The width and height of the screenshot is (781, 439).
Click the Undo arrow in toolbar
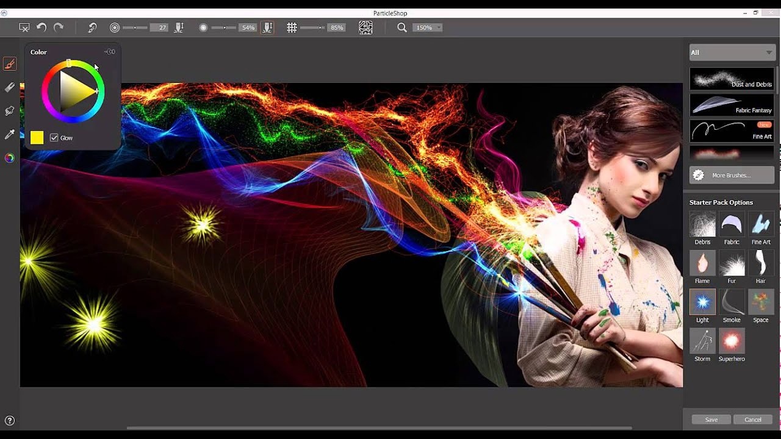[41, 27]
